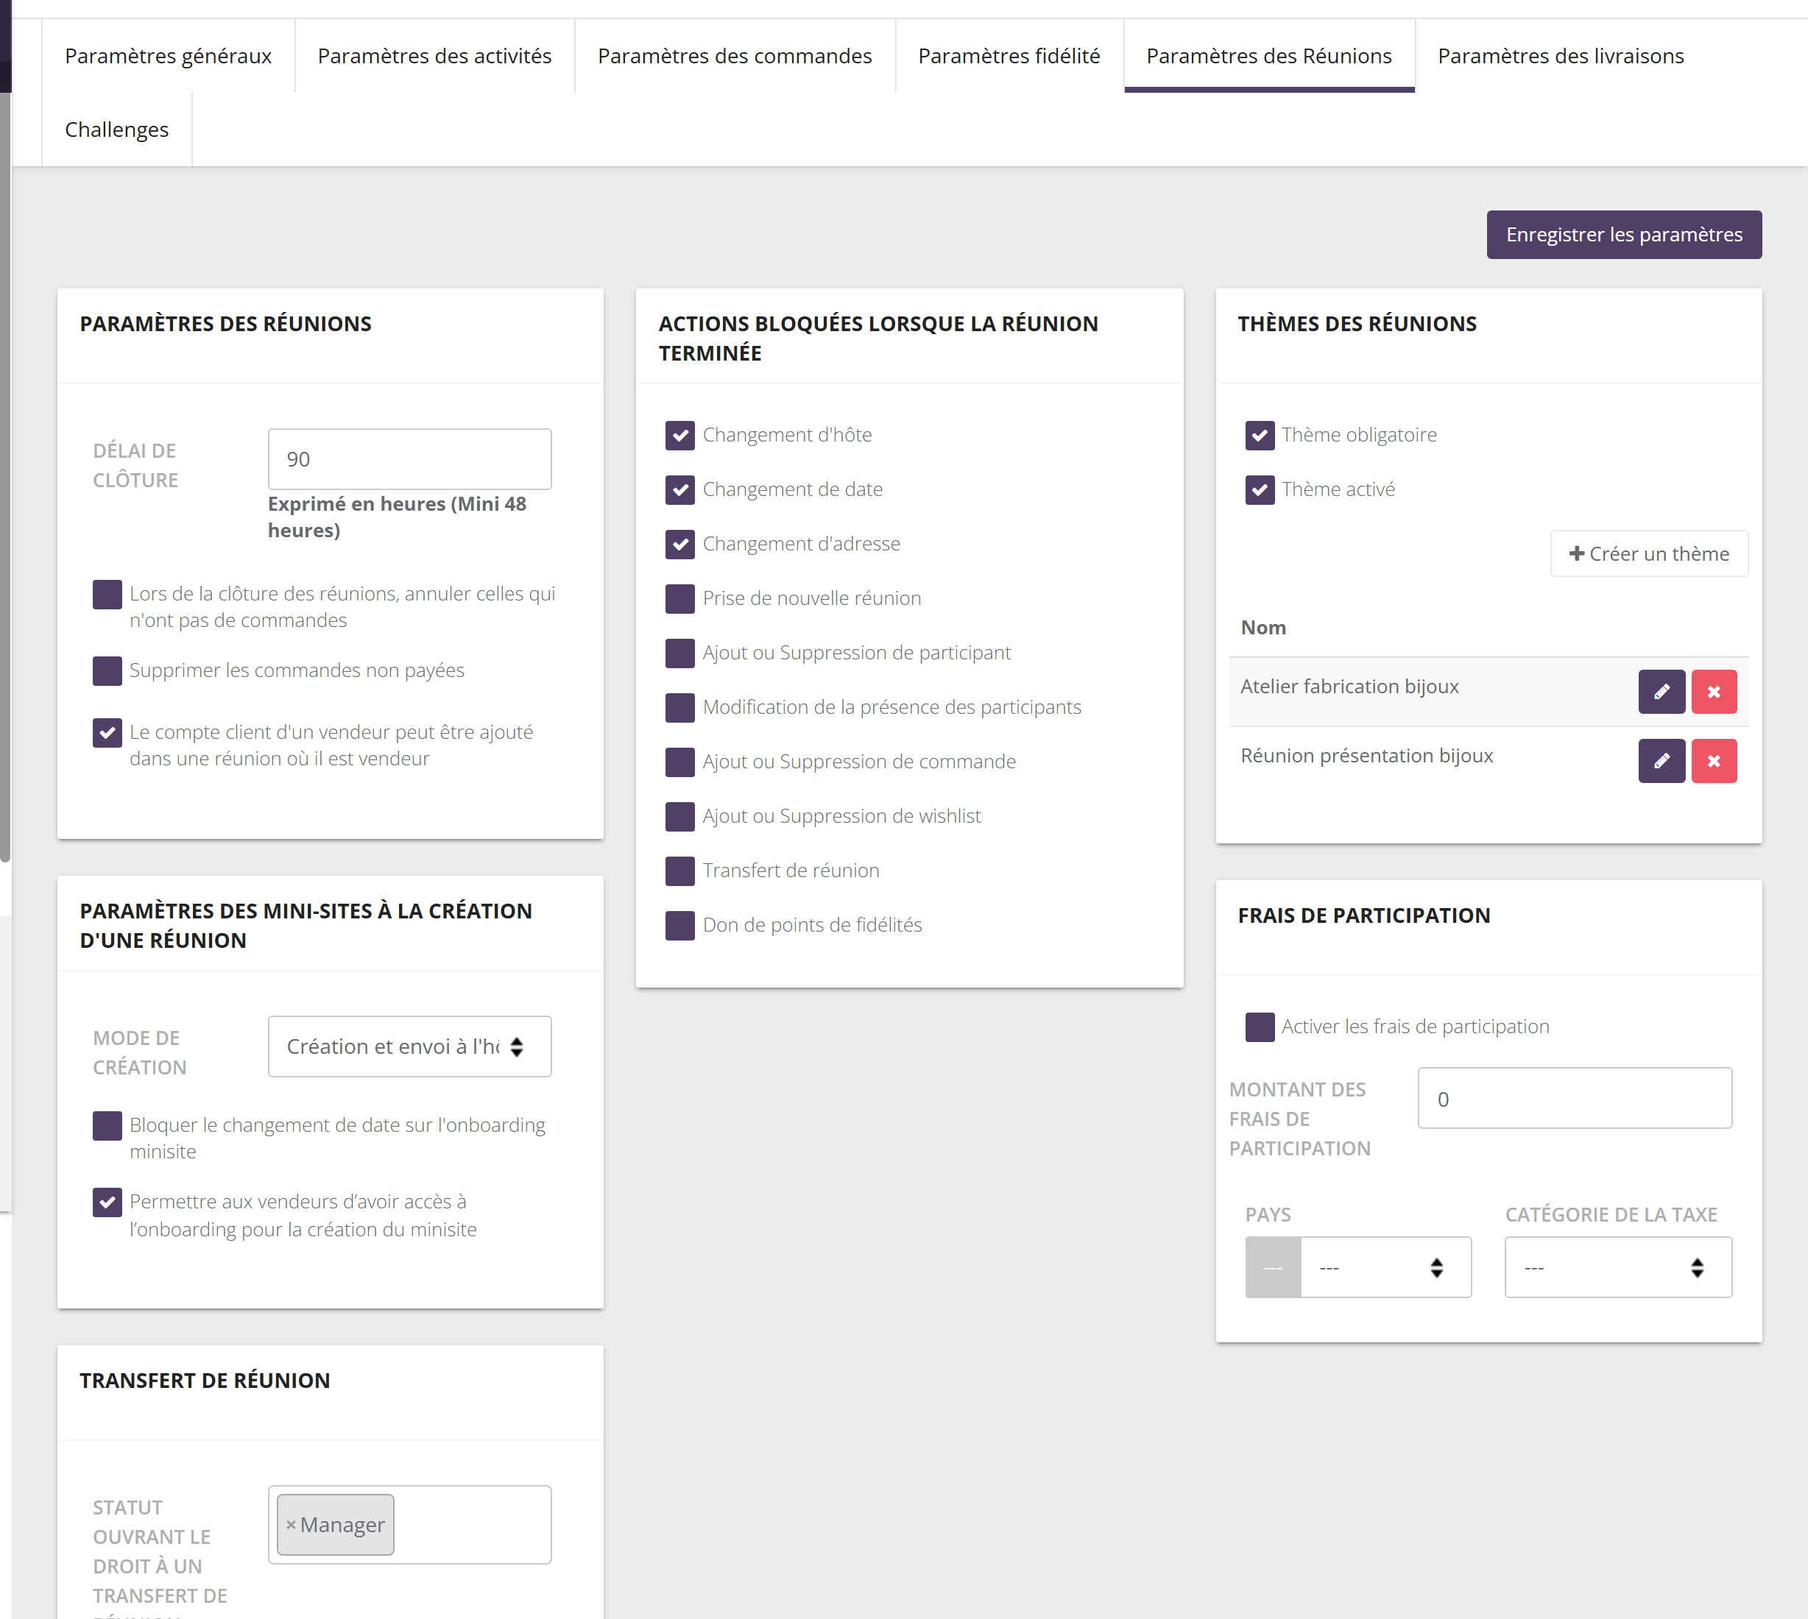Image resolution: width=1808 pixels, height=1619 pixels.
Task: Uncheck the Changement d'hôte checkbox
Action: click(679, 435)
